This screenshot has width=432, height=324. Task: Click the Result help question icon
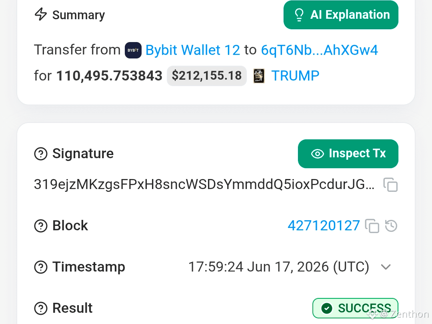pyautogui.click(x=41, y=308)
